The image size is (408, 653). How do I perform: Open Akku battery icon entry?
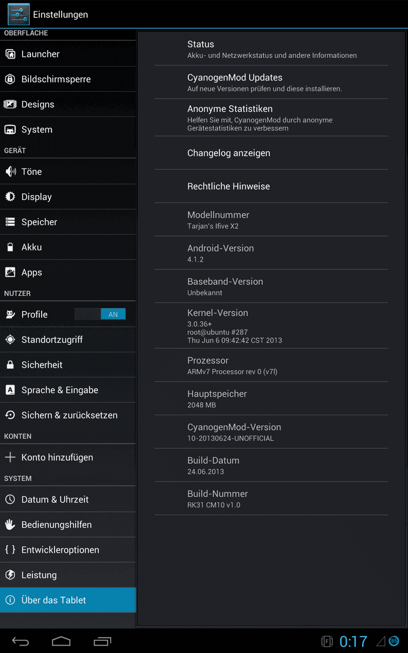click(x=10, y=247)
